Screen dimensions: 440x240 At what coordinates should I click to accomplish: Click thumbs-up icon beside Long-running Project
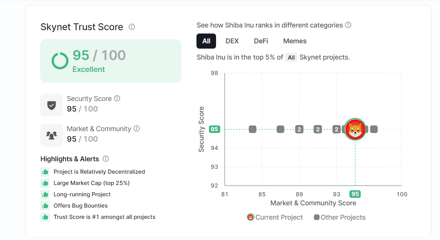(x=45, y=194)
